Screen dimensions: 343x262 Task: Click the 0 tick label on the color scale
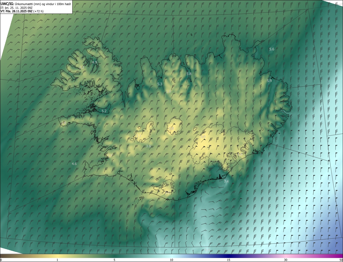tap(1, 260)
